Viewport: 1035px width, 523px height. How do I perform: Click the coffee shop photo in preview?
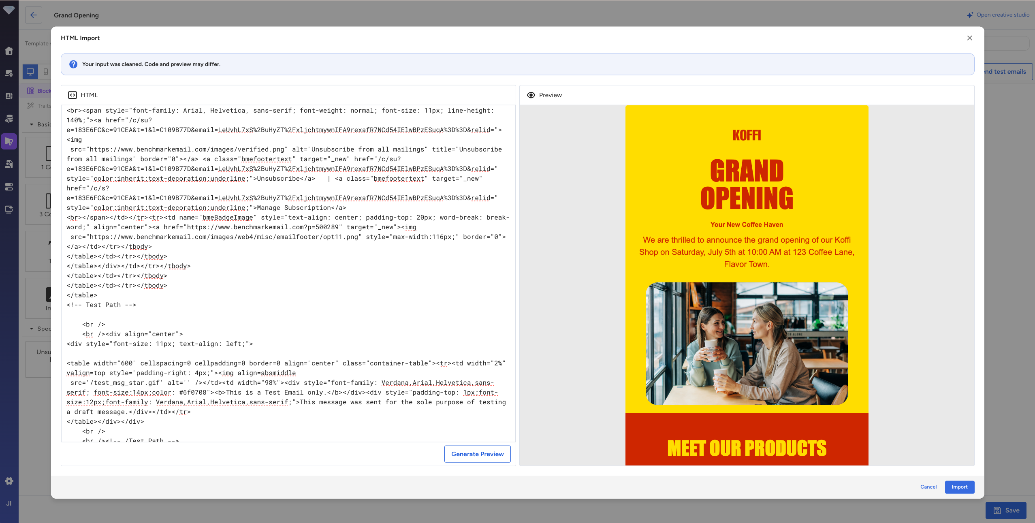(x=747, y=344)
